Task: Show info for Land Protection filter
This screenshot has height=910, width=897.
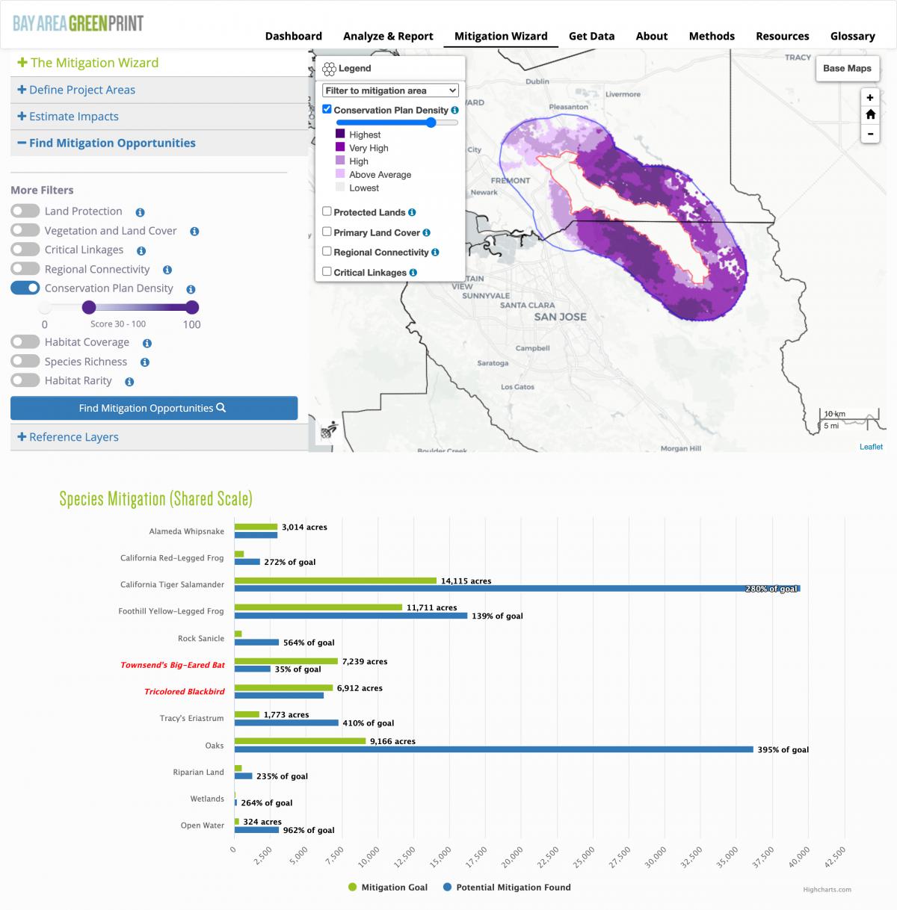Action: (140, 212)
